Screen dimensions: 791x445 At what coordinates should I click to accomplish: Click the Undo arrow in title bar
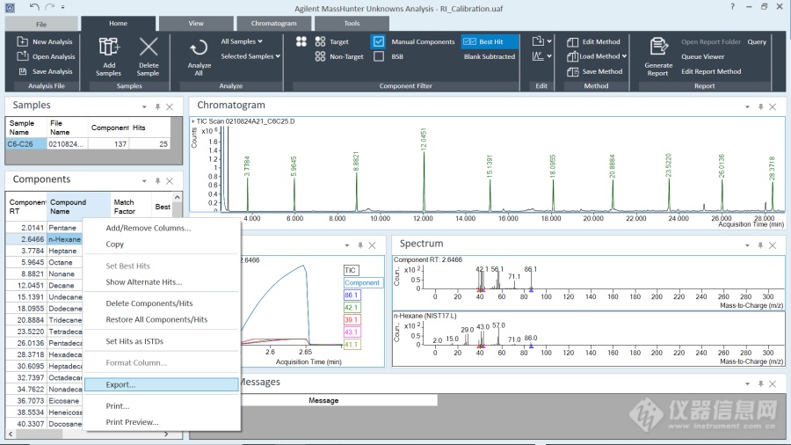point(33,6)
